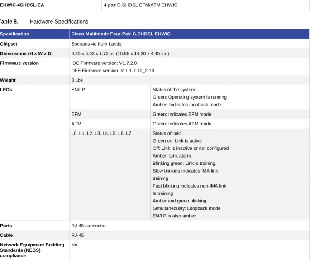Click 'Status of link:' text

(x=167, y=133)
